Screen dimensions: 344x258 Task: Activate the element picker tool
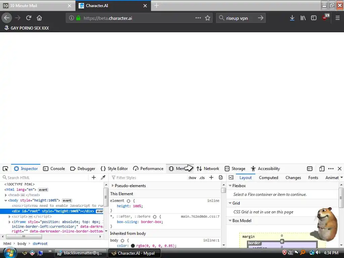tap(5, 169)
